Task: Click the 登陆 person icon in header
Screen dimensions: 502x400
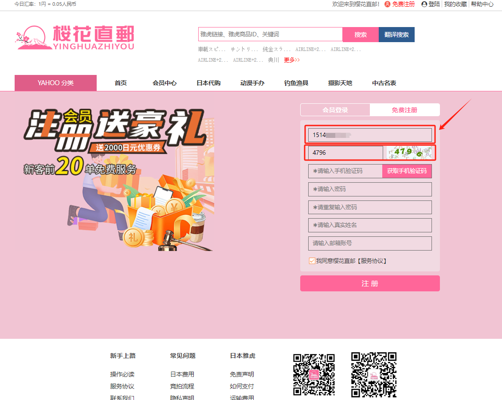Action: (x=424, y=4)
